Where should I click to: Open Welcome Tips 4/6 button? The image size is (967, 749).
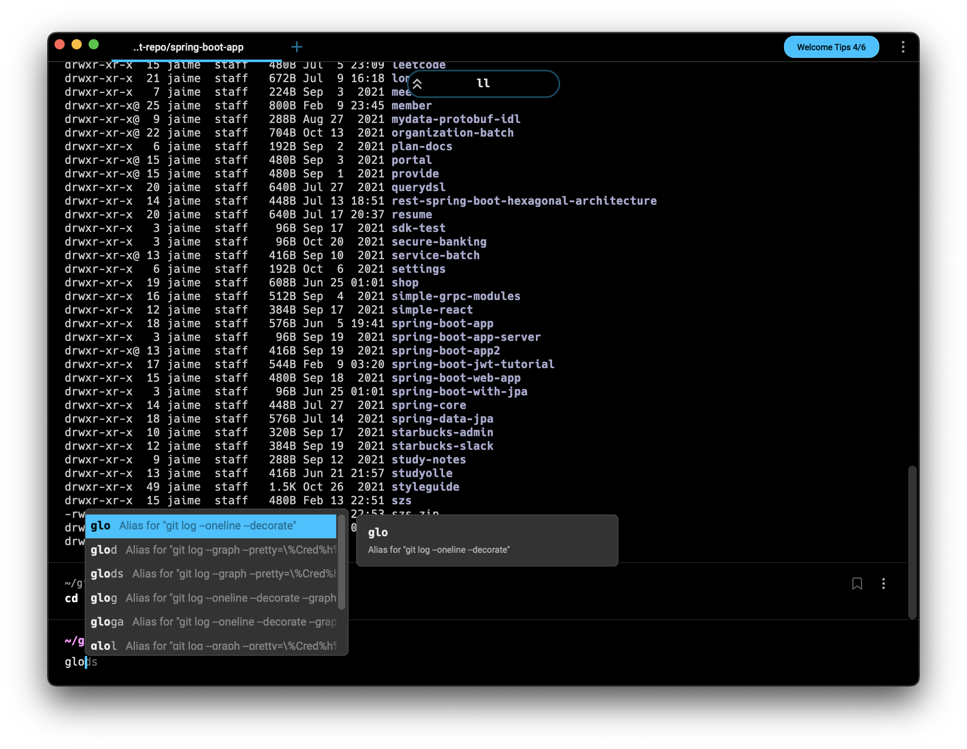coord(831,47)
